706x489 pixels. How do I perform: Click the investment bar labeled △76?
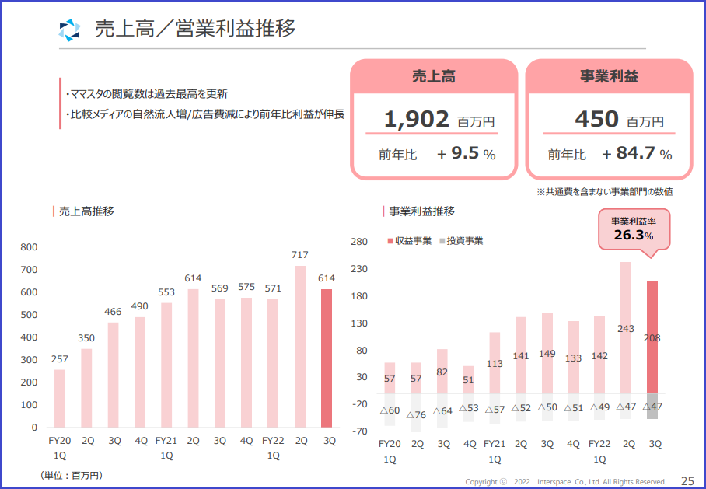[416, 413]
